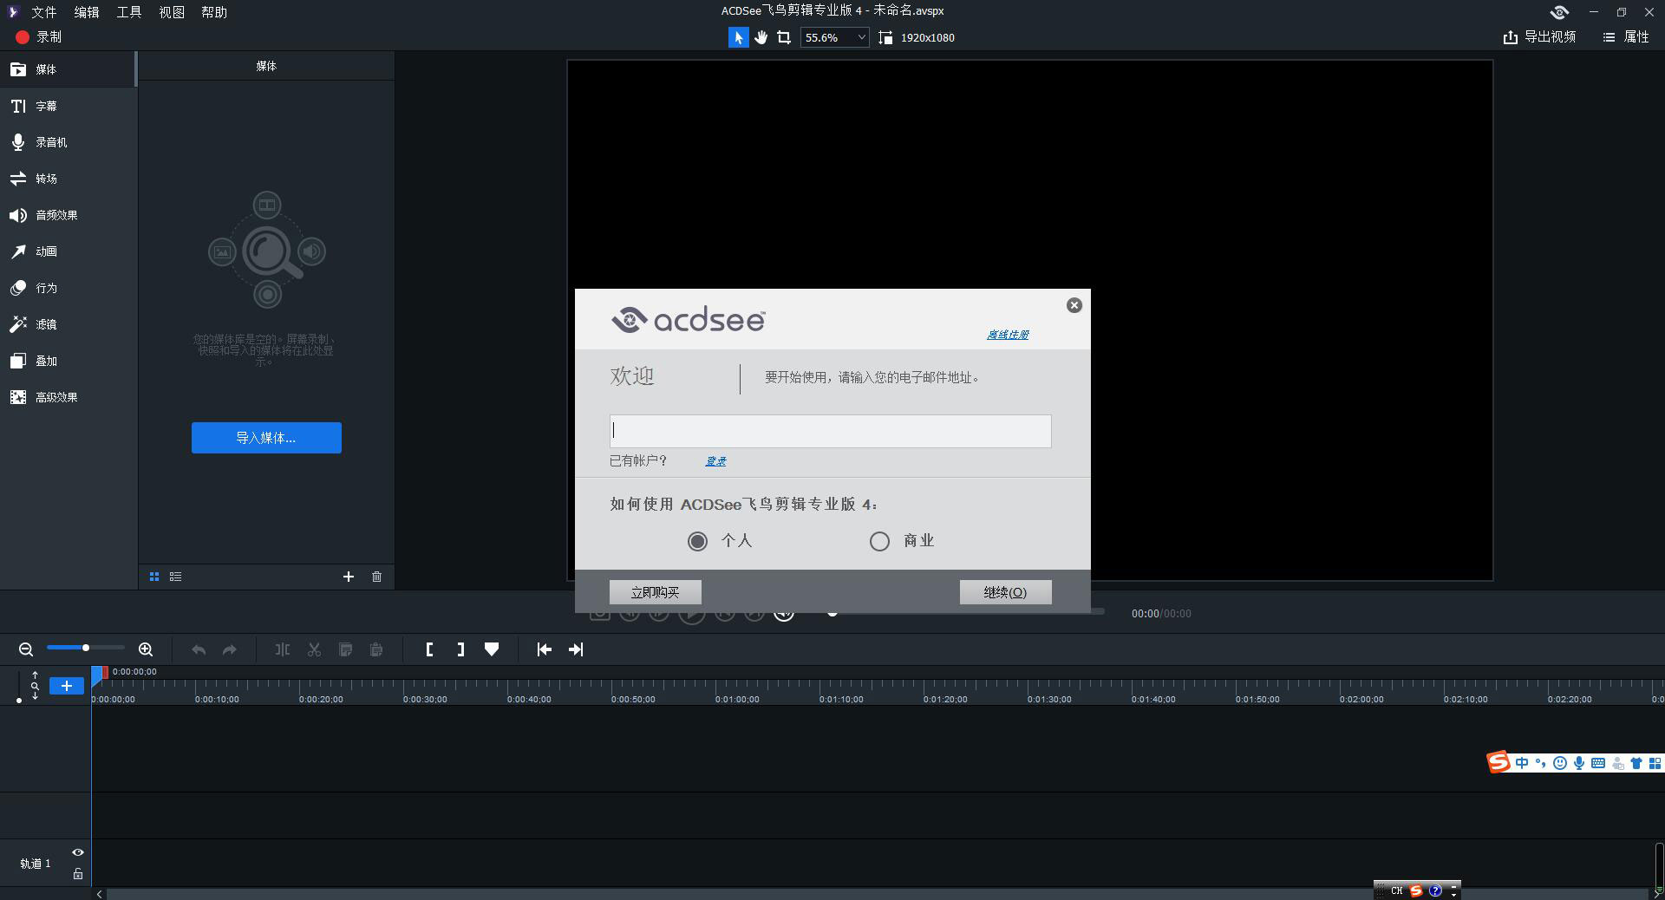The image size is (1665, 900).
Task: Toggle visibility of 轨道 1
Action: (x=78, y=852)
